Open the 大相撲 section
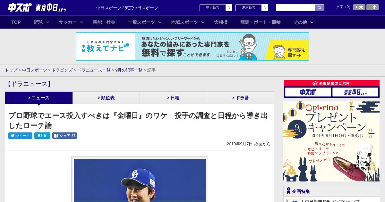 pyautogui.click(x=221, y=22)
